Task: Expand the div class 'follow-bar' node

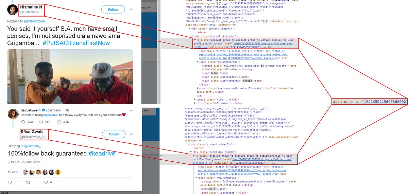Action: pyautogui.click(x=195, y=103)
